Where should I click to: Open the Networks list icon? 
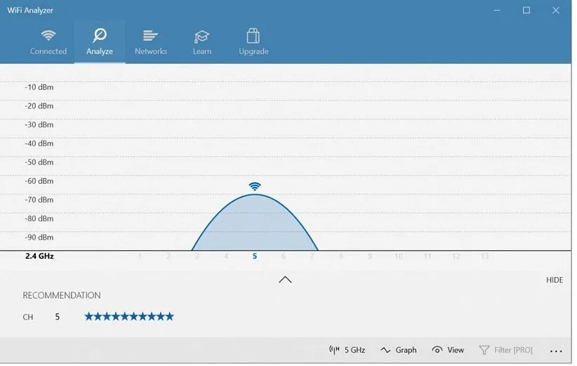pos(150,36)
